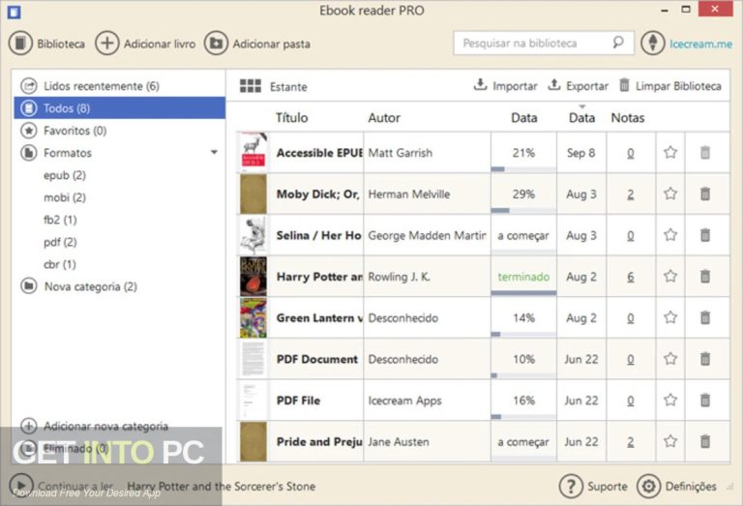Click the Suporte question mark icon
This screenshot has width=743, height=506.
pos(571,486)
